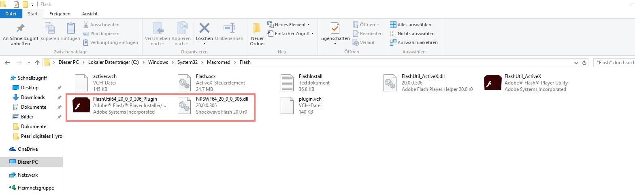
Task: Select the FlashUtil_ActiveX.dll file
Action: click(429, 82)
